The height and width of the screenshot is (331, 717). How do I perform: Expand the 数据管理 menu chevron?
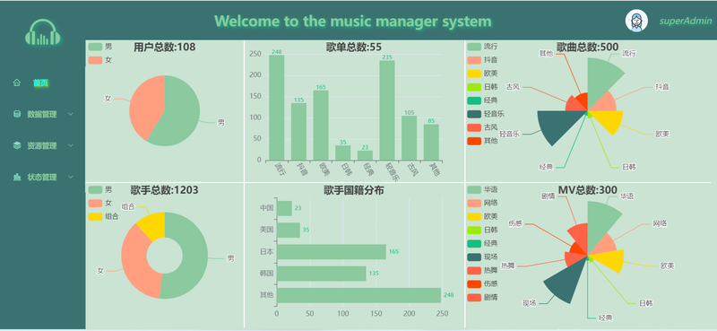[71, 114]
